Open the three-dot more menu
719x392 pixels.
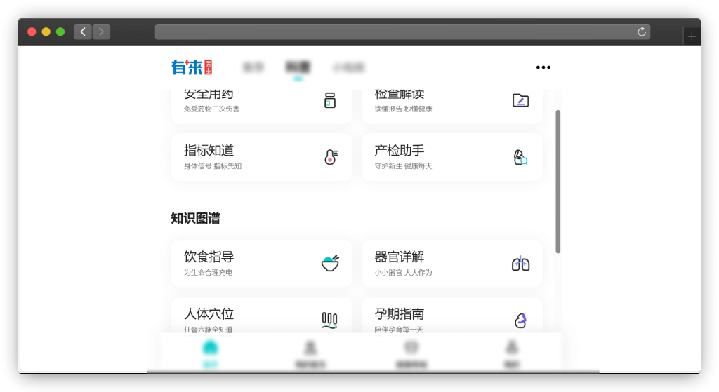(543, 67)
